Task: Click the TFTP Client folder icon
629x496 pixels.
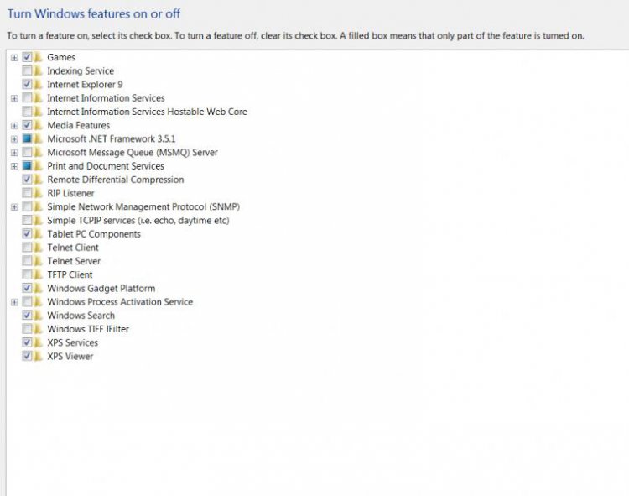Action: tap(38, 274)
